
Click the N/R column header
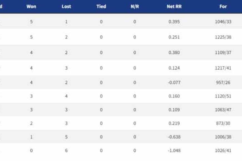click(x=135, y=6)
